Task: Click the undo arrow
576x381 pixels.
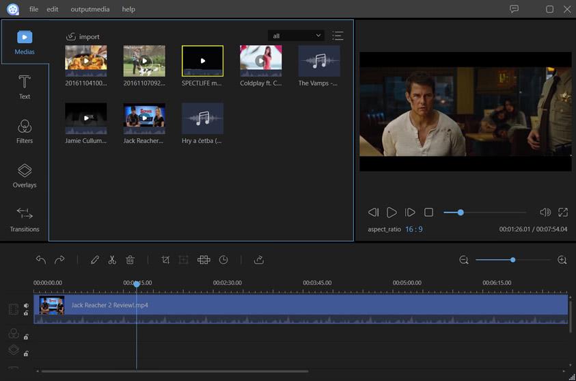Action: [41, 260]
